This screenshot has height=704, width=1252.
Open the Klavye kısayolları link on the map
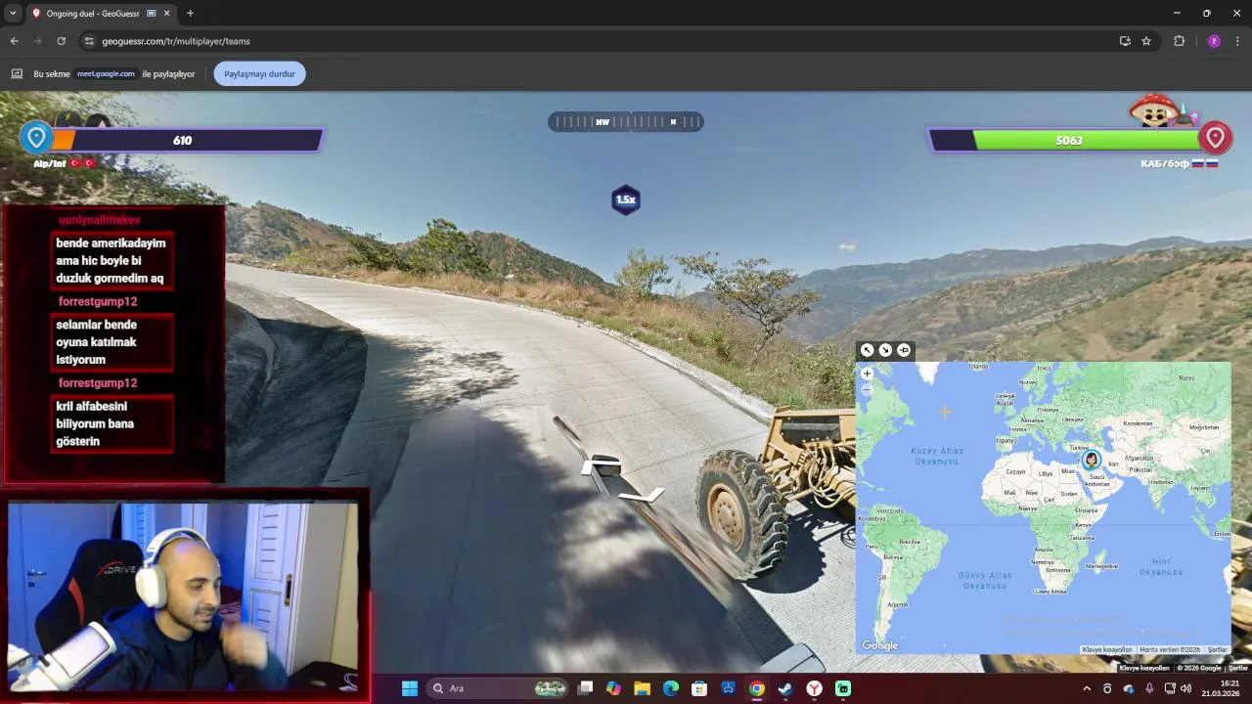[1106, 650]
